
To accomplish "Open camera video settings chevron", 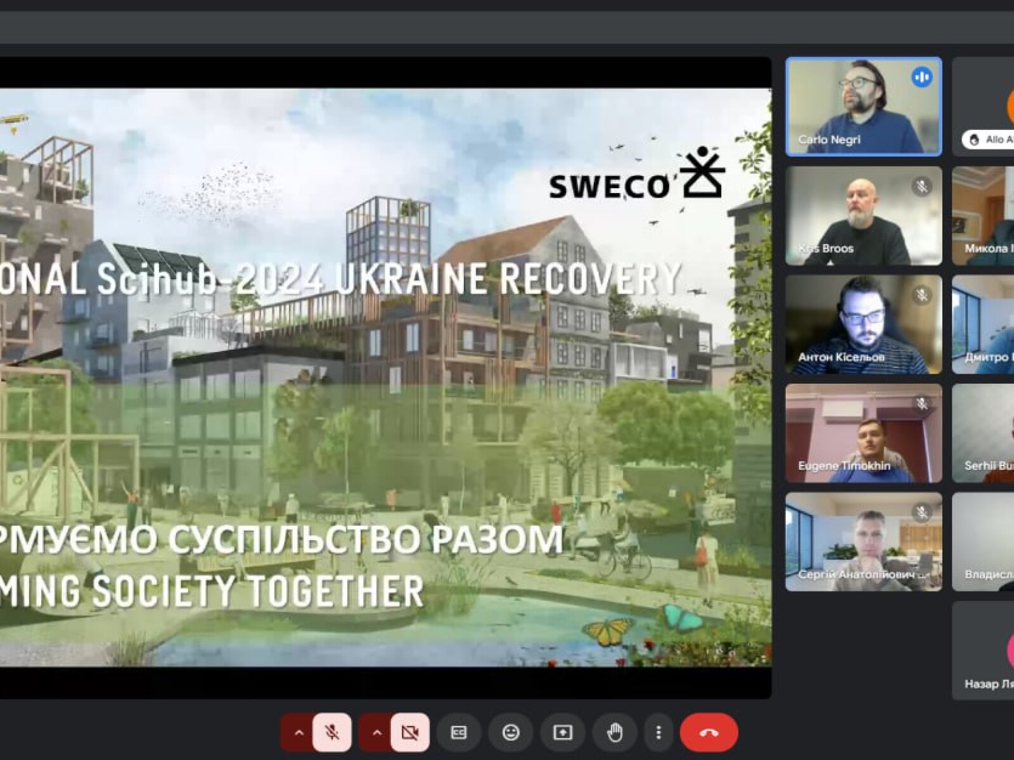I will pos(377,733).
